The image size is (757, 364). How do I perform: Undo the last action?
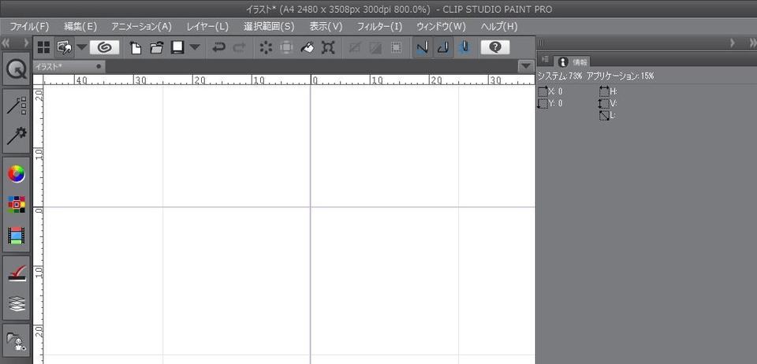pos(218,47)
